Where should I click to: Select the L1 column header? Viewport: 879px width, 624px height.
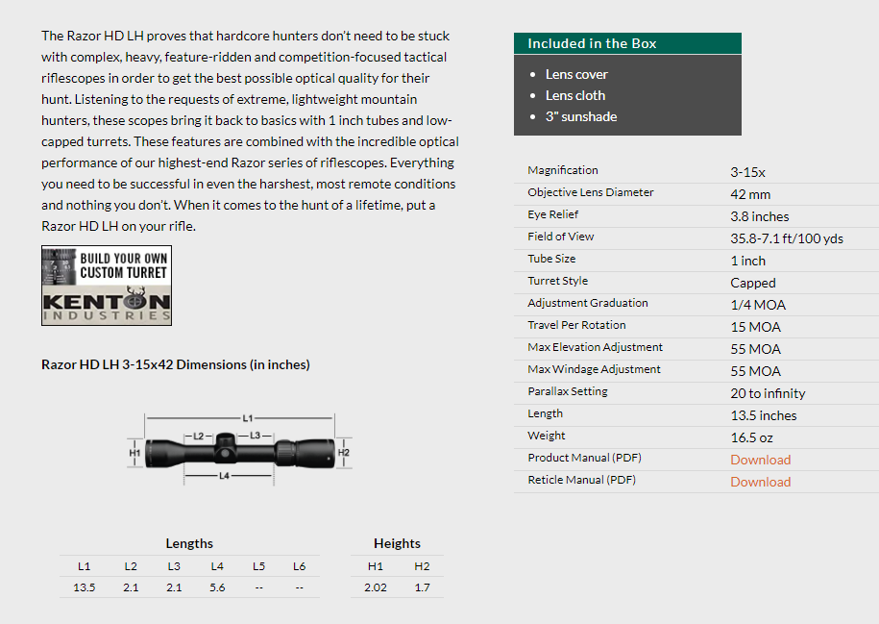coord(85,566)
